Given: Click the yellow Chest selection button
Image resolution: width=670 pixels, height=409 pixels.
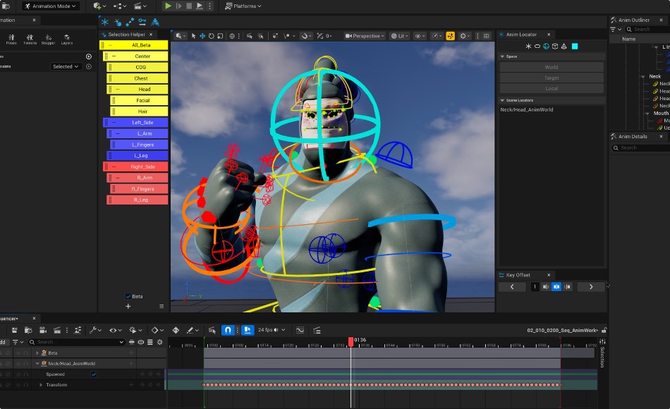Looking at the screenshot, I should pyautogui.click(x=141, y=78).
